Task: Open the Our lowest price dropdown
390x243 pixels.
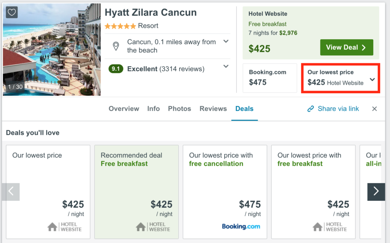Action: [372, 79]
